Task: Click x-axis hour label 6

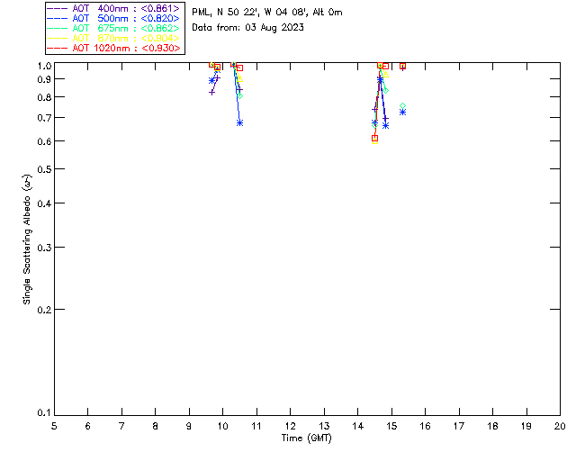Action: click(x=88, y=426)
